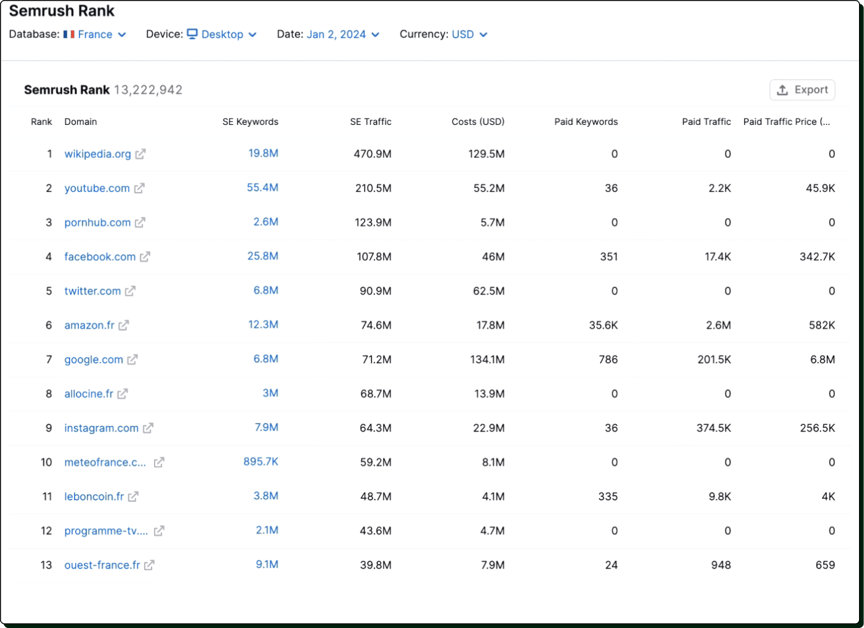The image size is (864, 628).
Task: Click the Paid Keywords column header
Action: (586, 122)
